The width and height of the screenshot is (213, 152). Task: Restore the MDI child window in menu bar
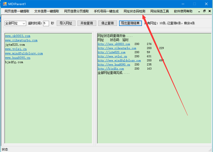tap(204, 11)
